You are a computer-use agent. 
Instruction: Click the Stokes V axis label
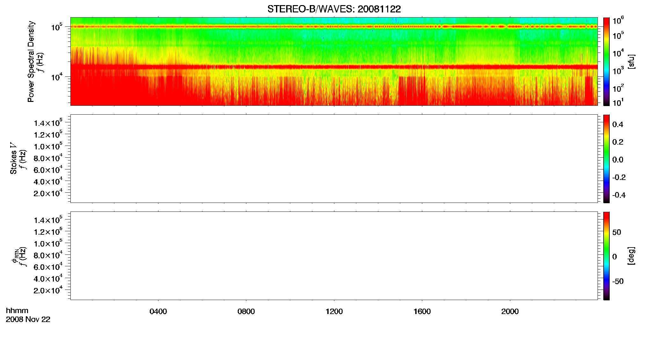click(13, 158)
